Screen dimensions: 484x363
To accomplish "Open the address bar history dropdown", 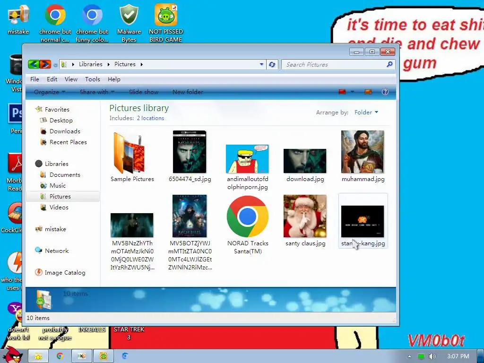I will click(x=261, y=64).
